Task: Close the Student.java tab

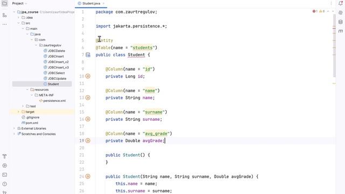Action: point(103,4)
